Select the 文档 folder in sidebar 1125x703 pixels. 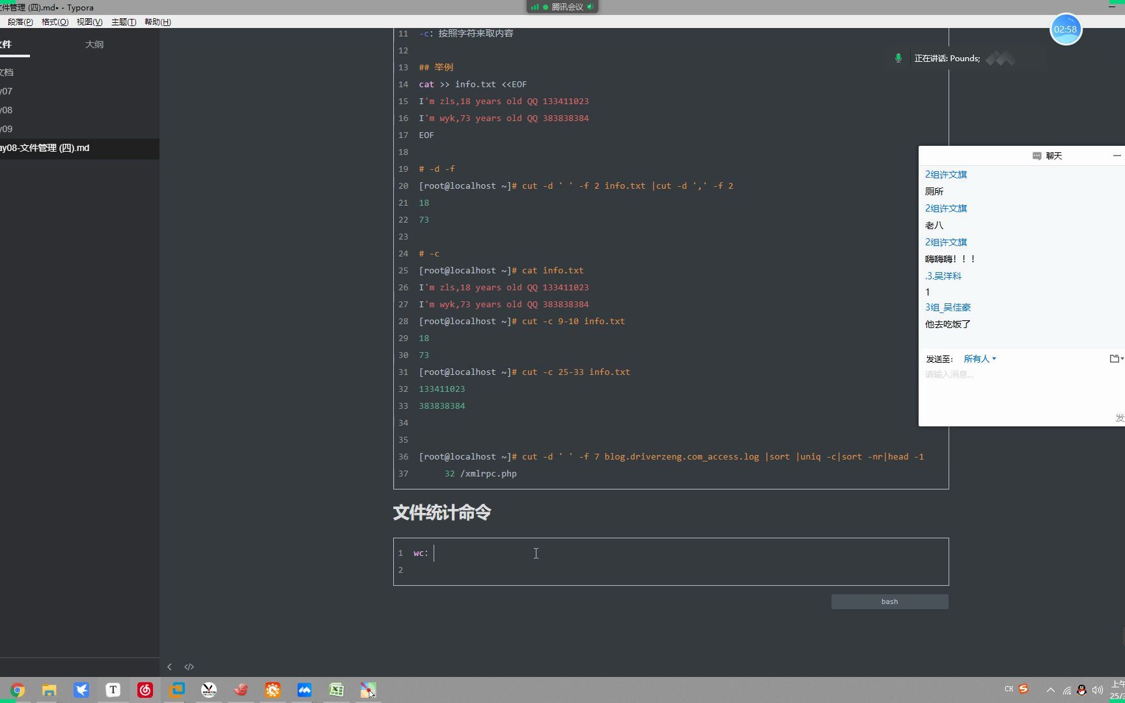pyautogui.click(x=7, y=72)
